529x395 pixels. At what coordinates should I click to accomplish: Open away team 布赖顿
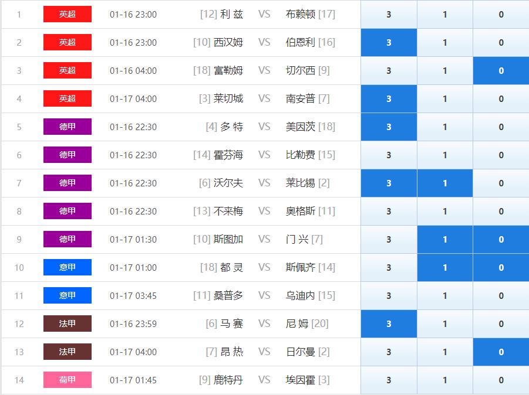(x=300, y=14)
